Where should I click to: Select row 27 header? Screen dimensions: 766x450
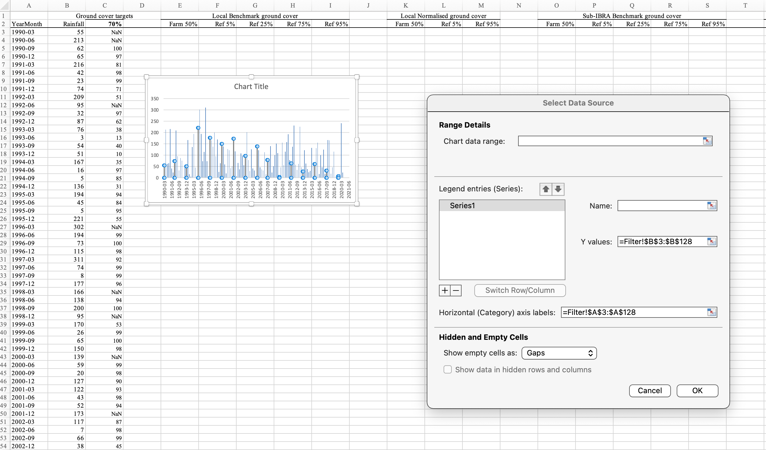4,227
